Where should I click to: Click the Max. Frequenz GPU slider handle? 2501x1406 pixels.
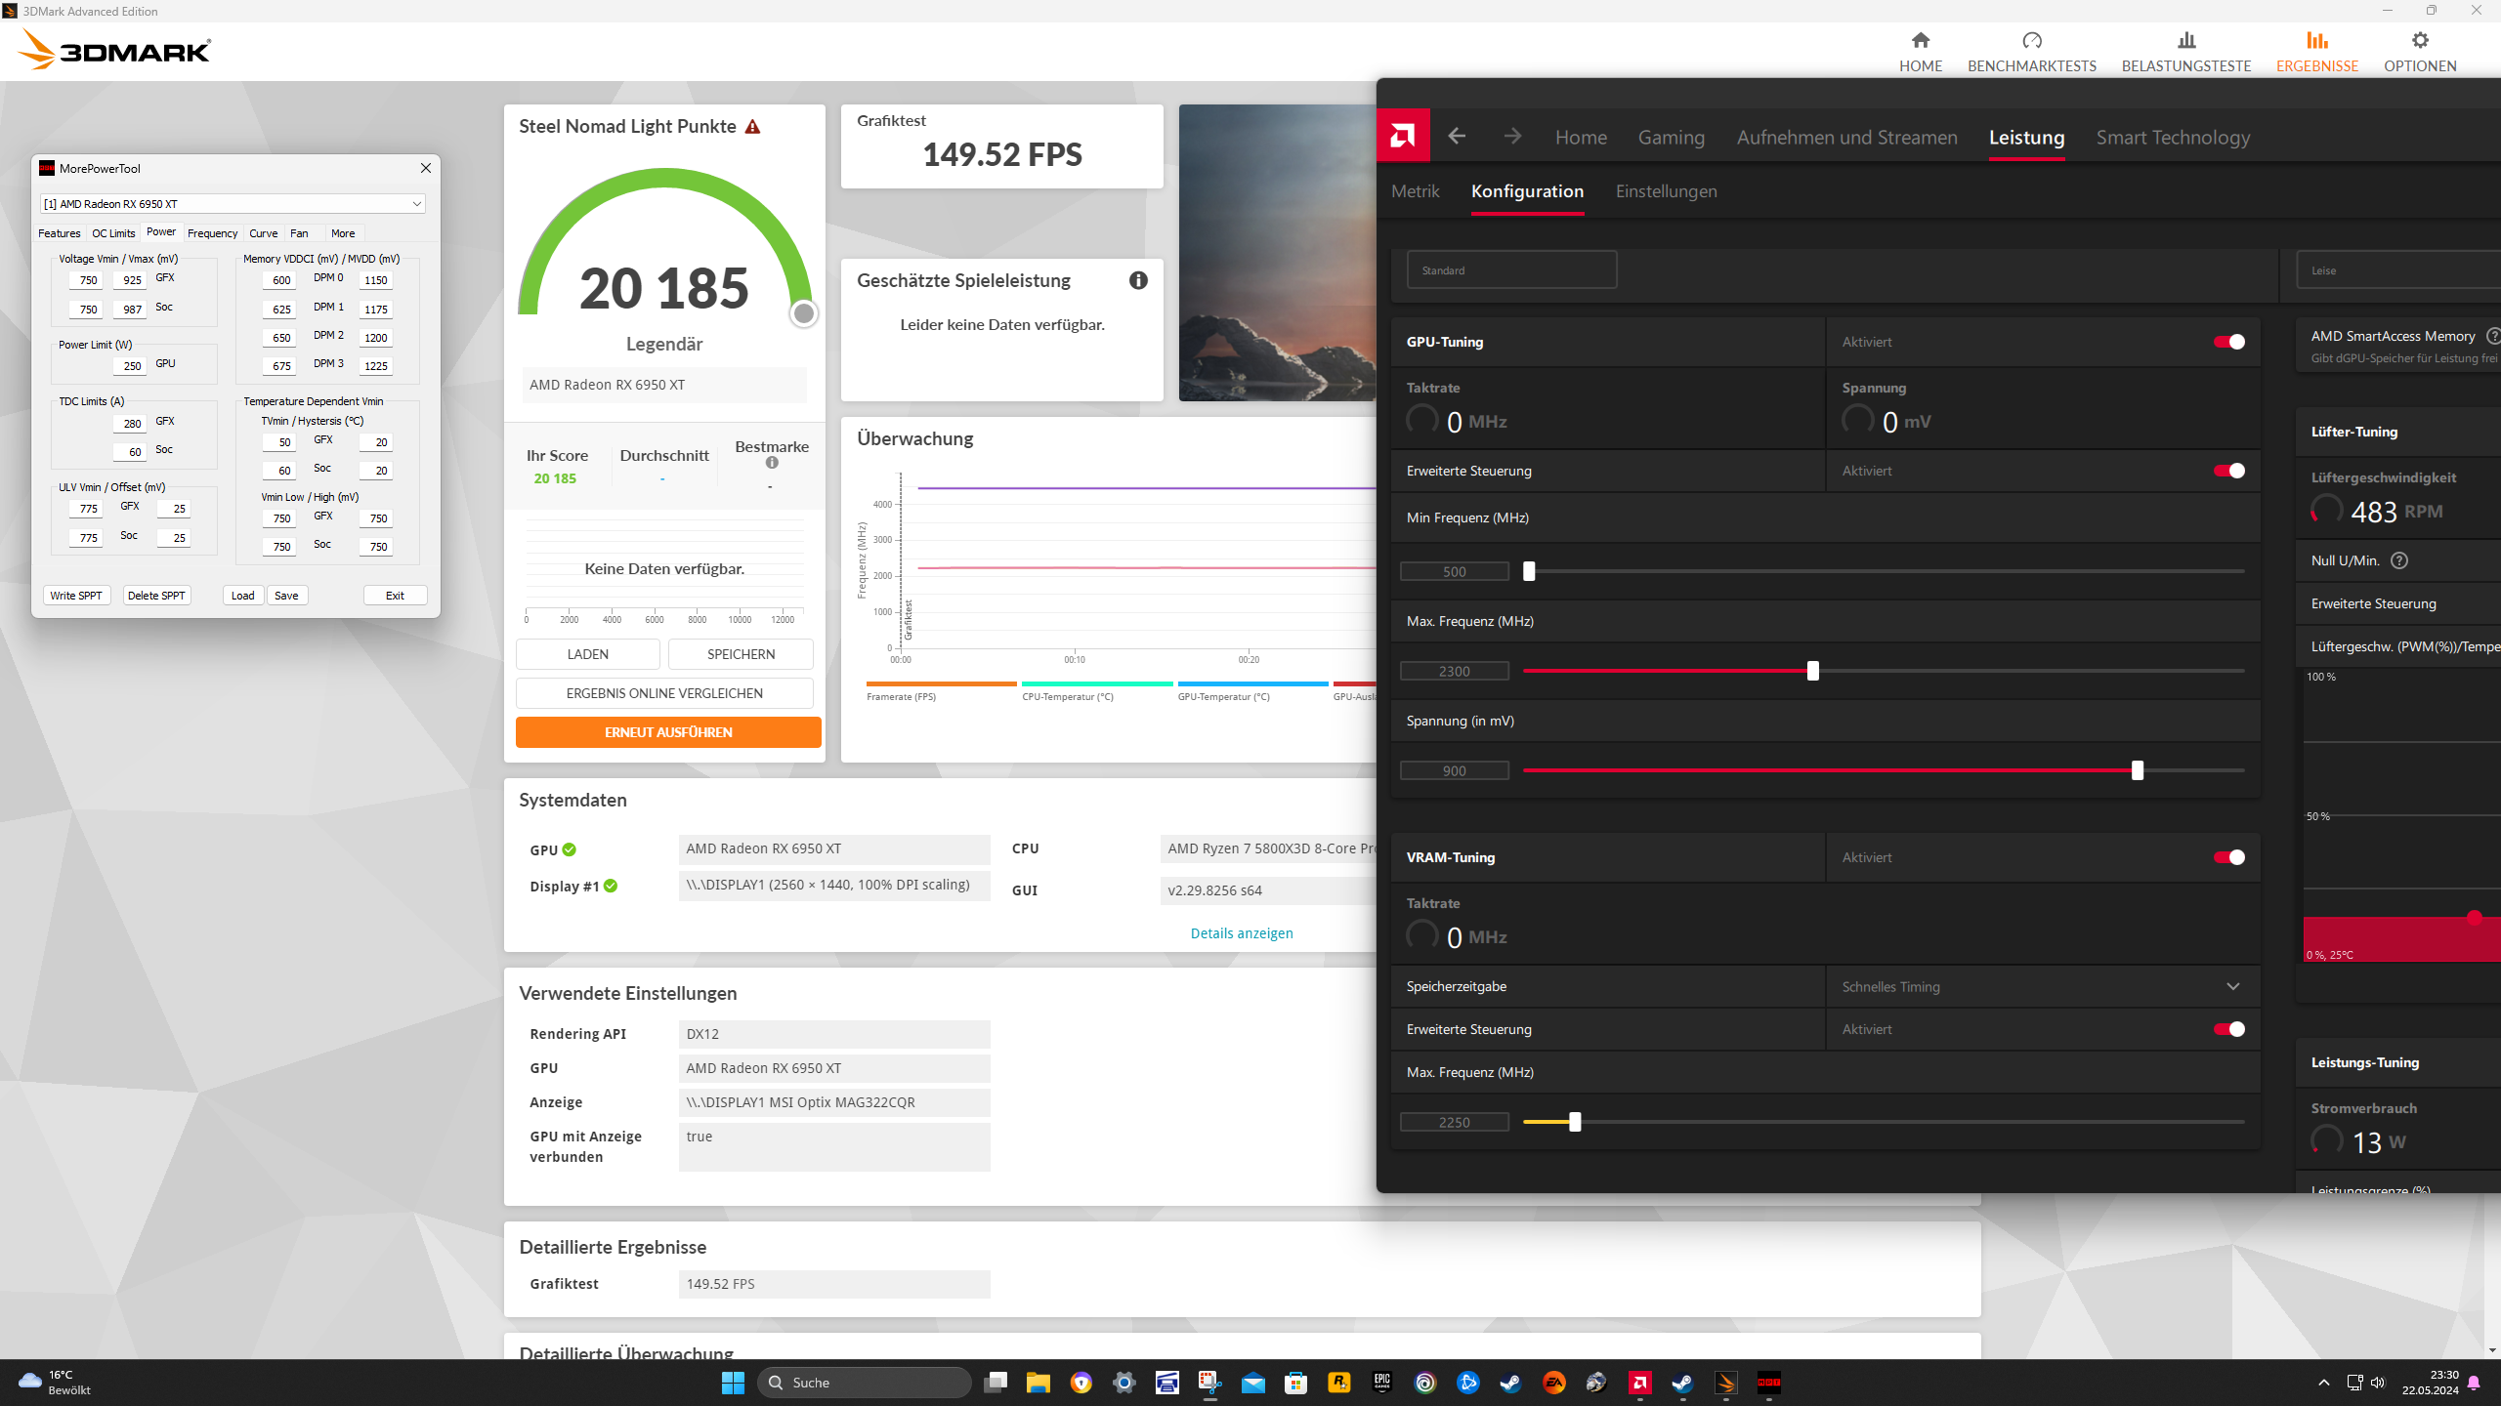pos(1813,671)
